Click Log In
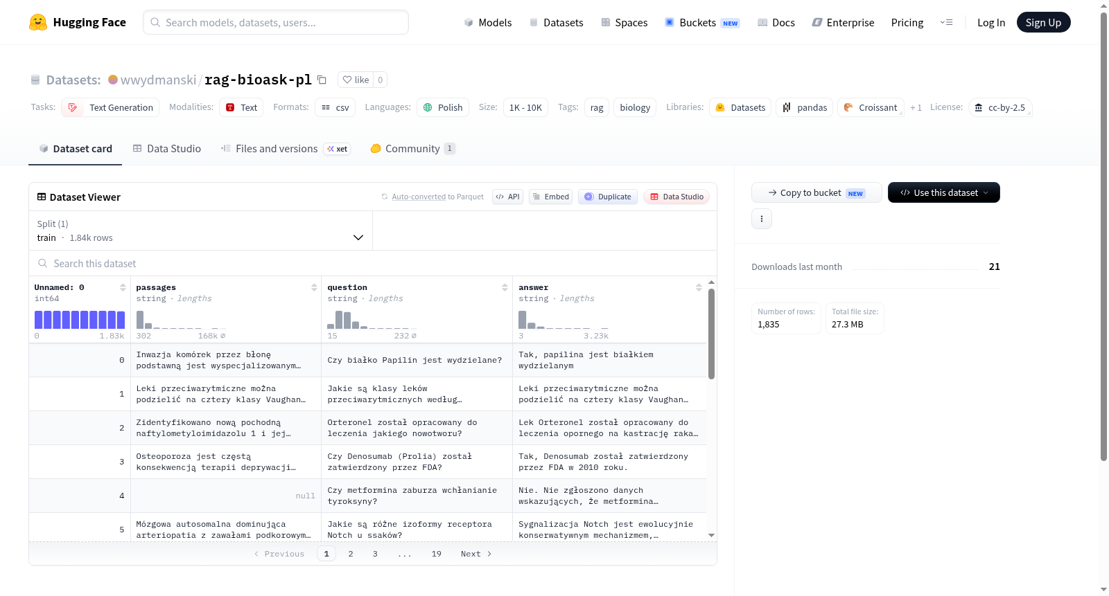 coord(991,22)
